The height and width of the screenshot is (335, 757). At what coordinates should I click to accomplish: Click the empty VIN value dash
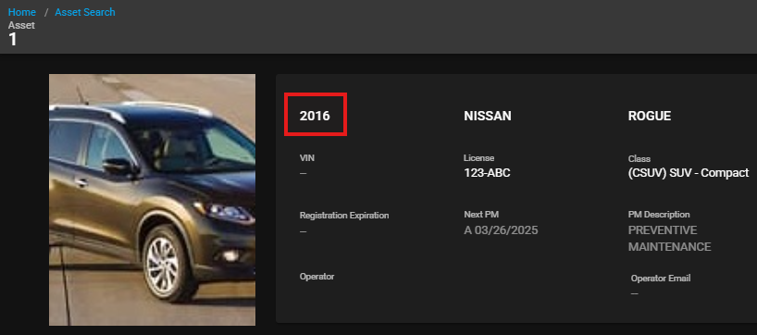click(304, 173)
